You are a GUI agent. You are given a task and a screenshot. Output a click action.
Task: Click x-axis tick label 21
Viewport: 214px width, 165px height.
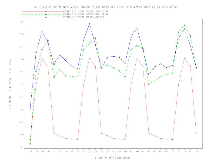pos(72,152)
